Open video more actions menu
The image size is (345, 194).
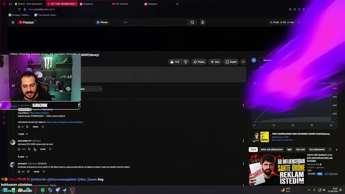tap(243, 62)
